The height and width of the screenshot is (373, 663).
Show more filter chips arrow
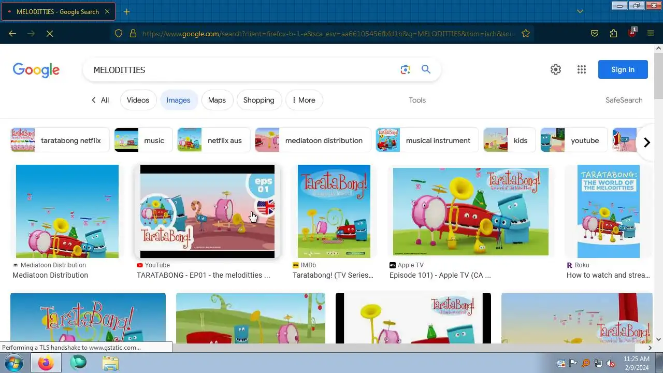point(646,142)
